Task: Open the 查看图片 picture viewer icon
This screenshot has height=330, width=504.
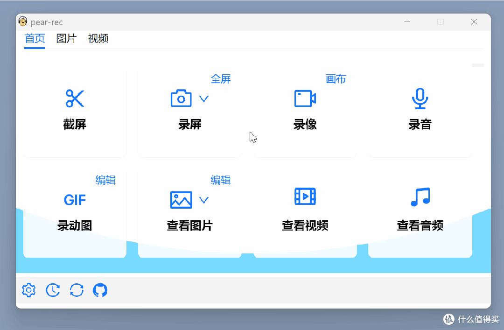Action: (x=180, y=199)
